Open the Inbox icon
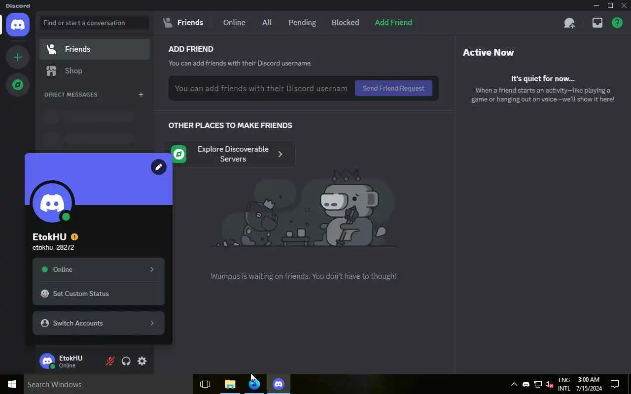The width and height of the screenshot is (631, 394). click(x=597, y=23)
